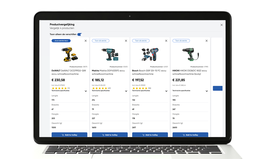Open the Makita drill product image
The image size is (266, 159).
(110, 54)
